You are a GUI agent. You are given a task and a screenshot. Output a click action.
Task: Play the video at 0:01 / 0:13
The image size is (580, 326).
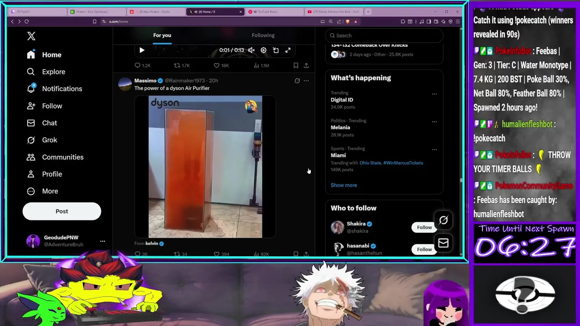pos(141,50)
